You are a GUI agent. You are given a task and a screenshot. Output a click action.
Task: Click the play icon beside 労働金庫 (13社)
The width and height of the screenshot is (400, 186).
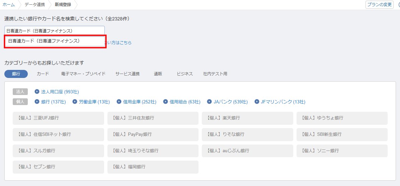pos(75,102)
